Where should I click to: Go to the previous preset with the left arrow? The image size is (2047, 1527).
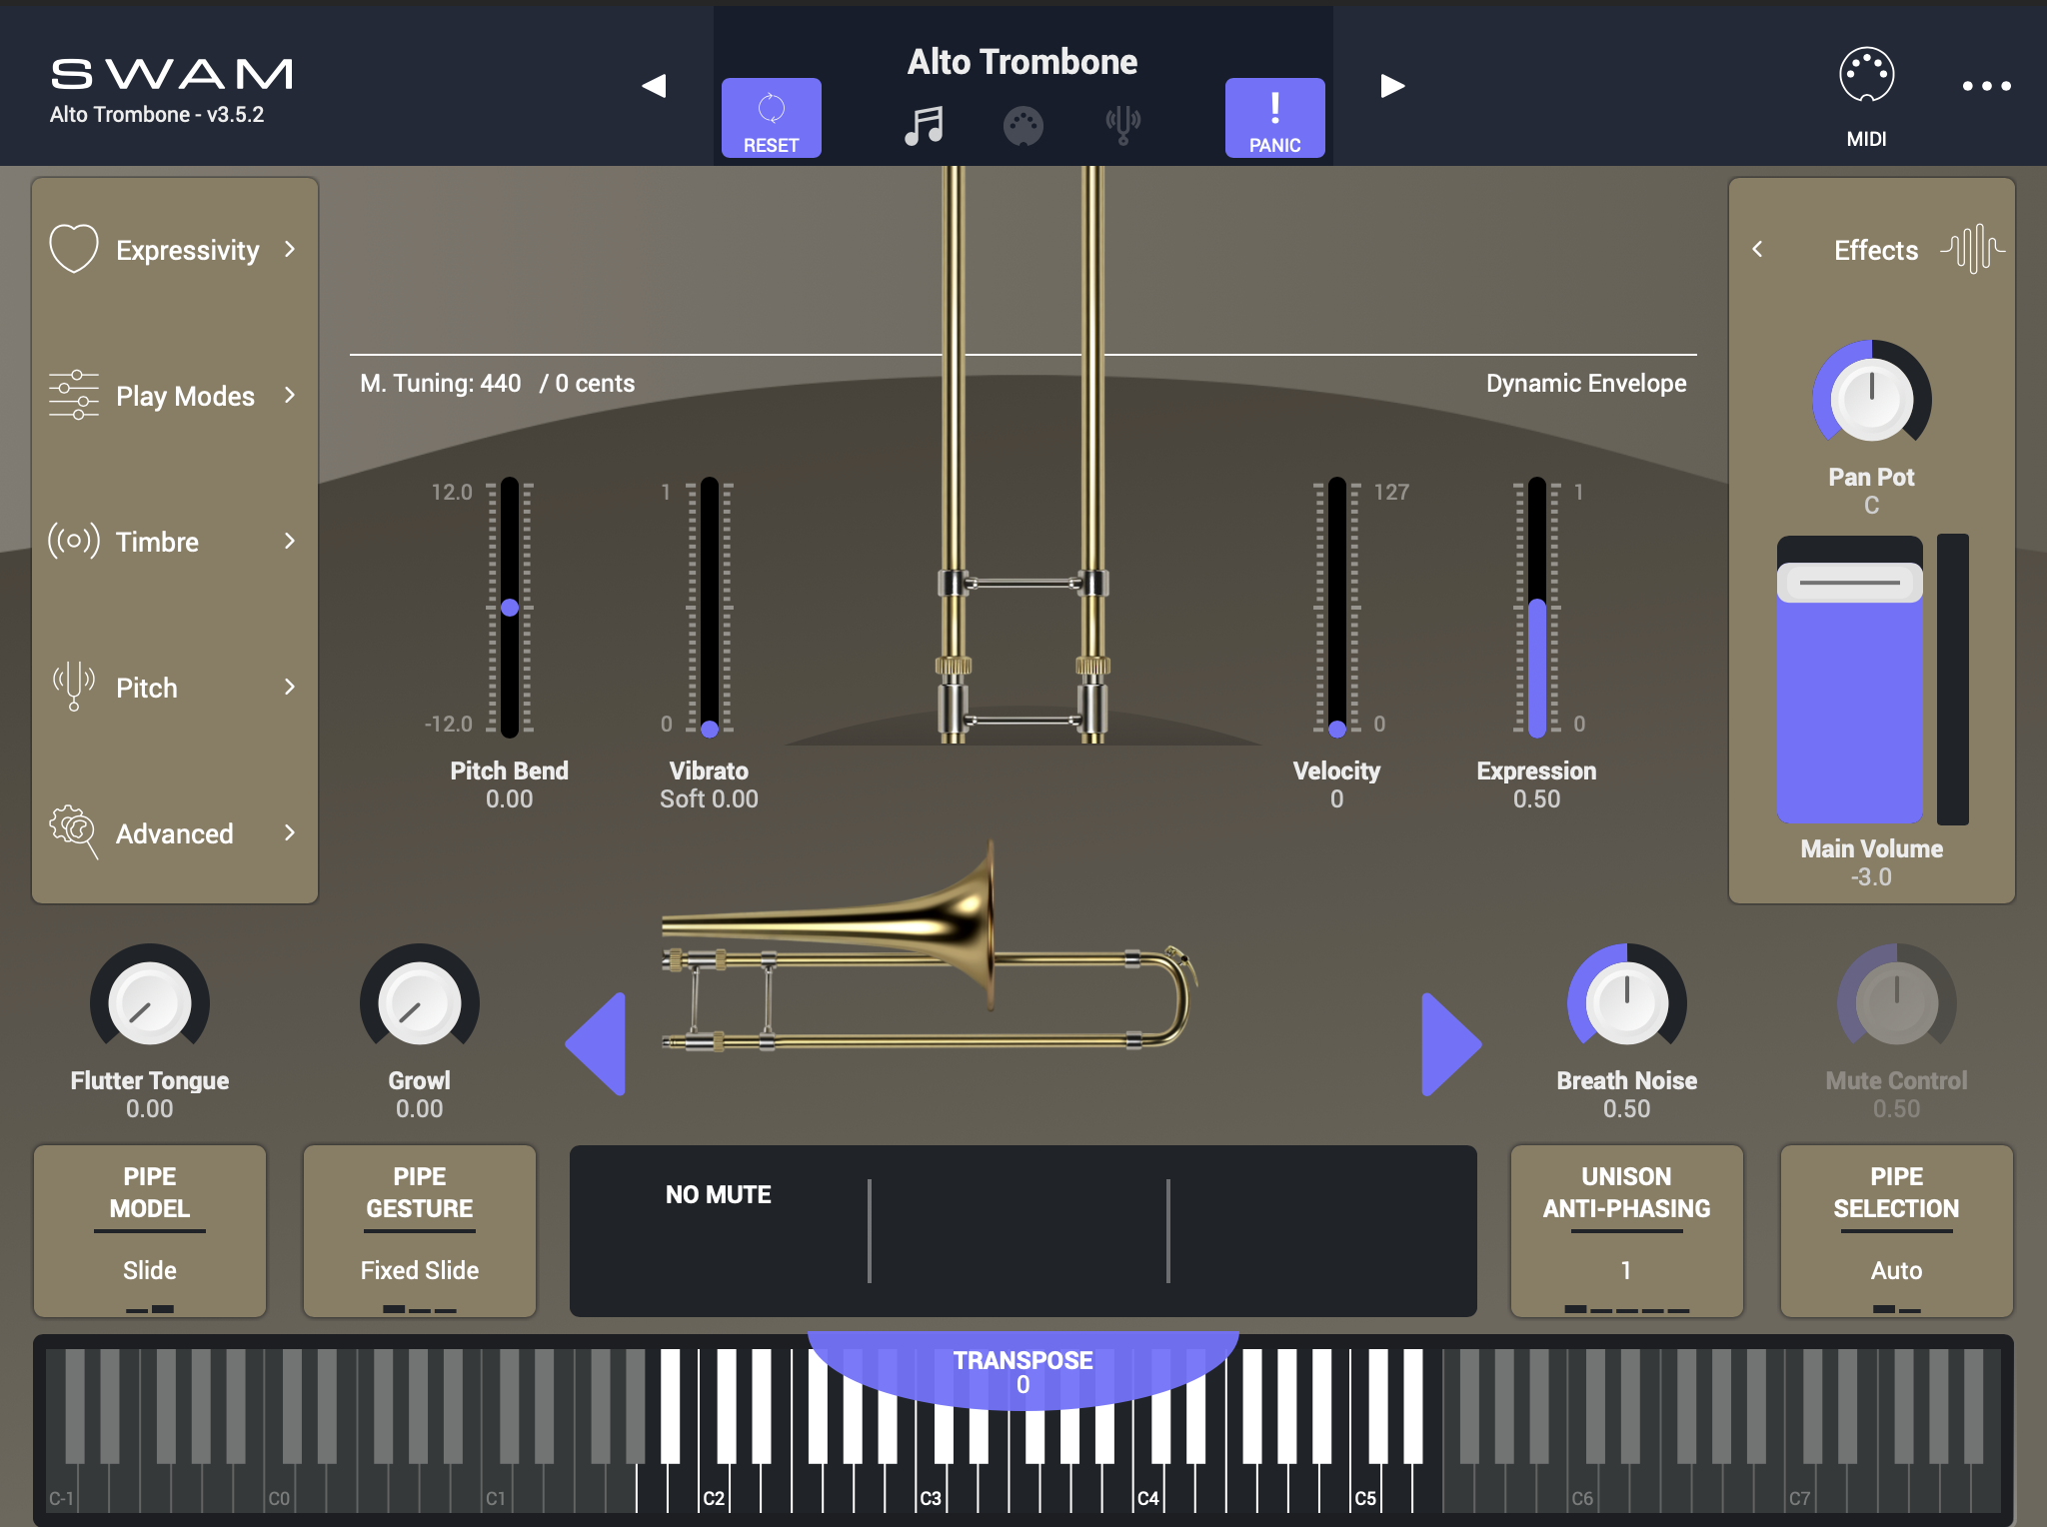[x=655, y=85]
